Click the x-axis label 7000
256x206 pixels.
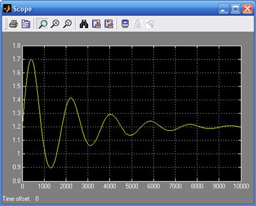pyautogui.click(x=175, y=186)
